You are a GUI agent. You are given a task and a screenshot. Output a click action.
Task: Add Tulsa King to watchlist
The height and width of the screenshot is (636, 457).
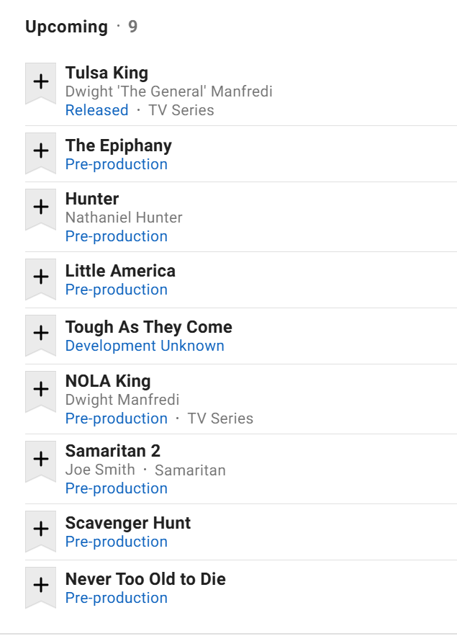pyautogui.click(x=41, y=81)
